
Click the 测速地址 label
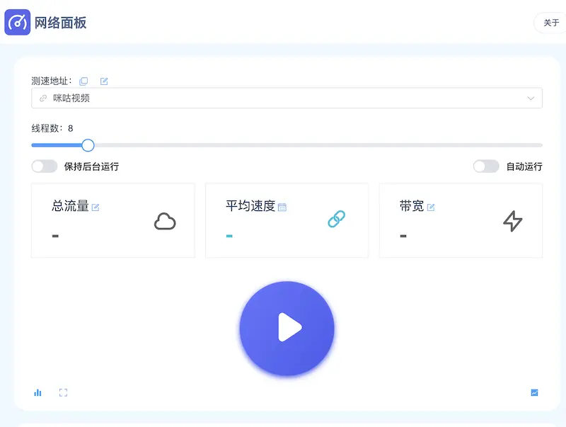click(52, 81)
